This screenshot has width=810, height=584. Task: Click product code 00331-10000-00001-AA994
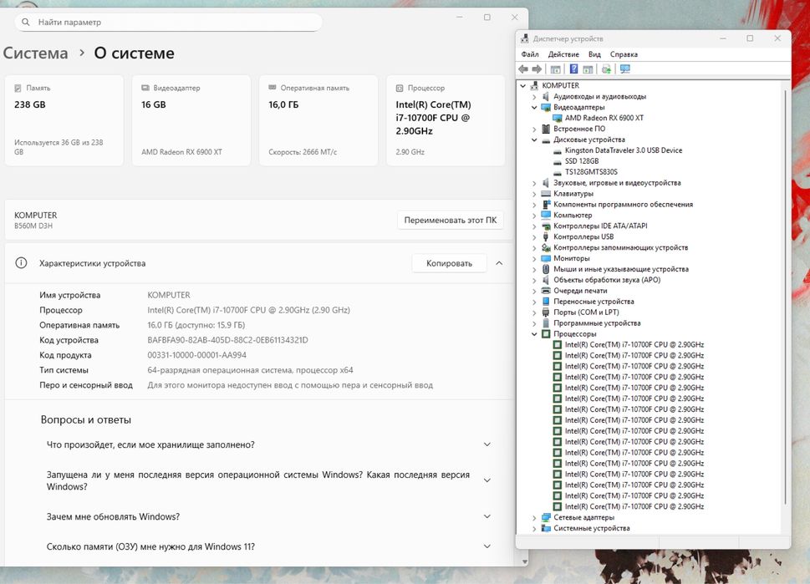[x=196, y=355]
